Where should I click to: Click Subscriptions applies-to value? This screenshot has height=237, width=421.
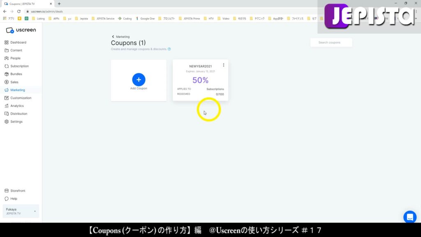click(215, 89)
